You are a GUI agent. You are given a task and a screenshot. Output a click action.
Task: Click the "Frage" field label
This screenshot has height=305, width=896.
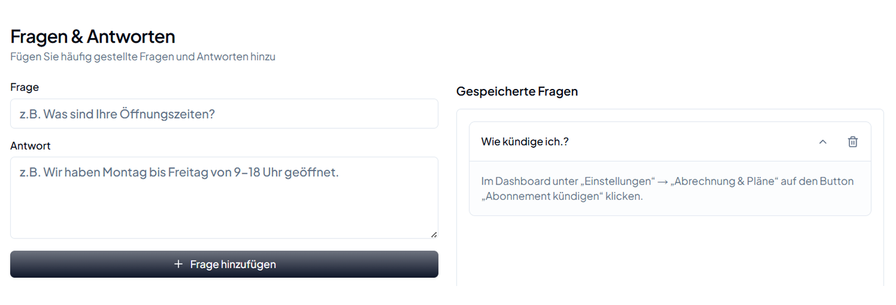pyautogui.click(x=24, y=87)
